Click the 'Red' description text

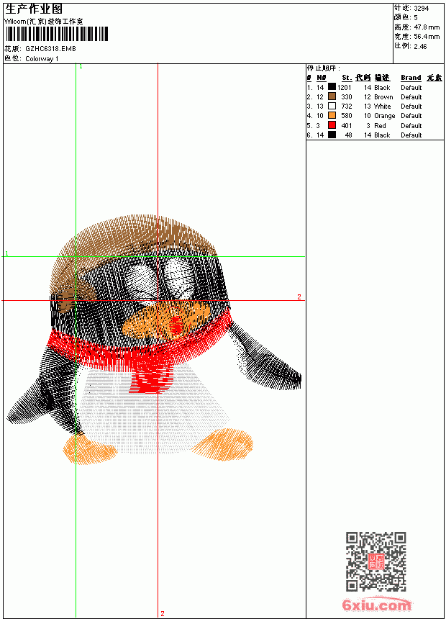coord(380,126)
